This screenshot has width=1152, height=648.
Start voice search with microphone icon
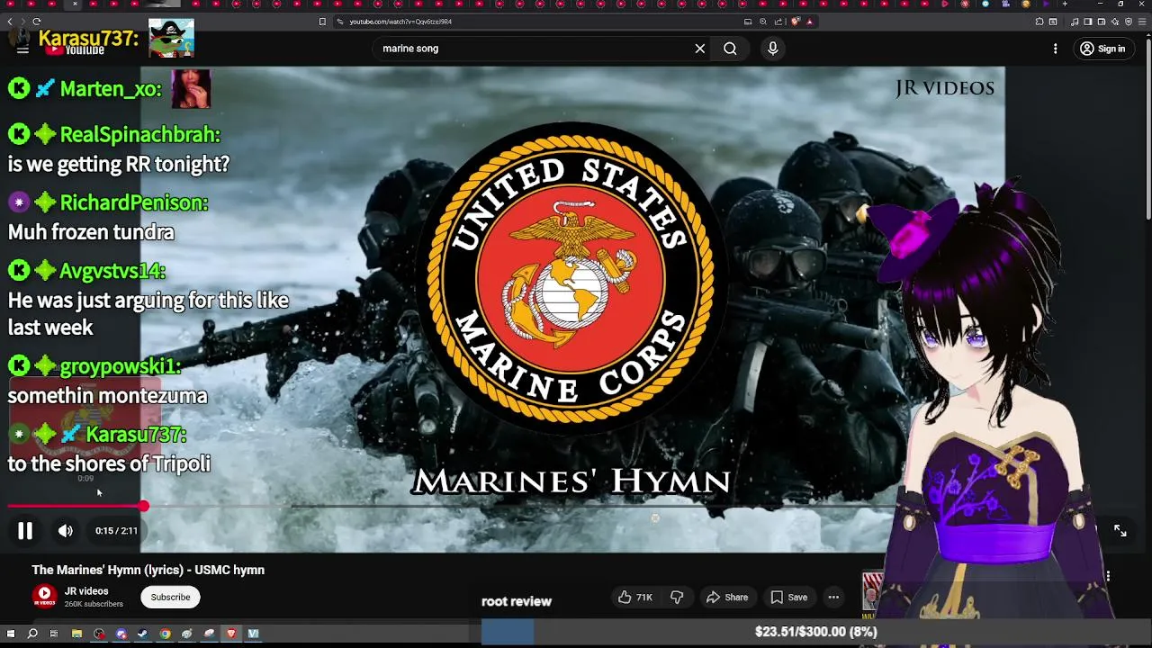[772, 49]
